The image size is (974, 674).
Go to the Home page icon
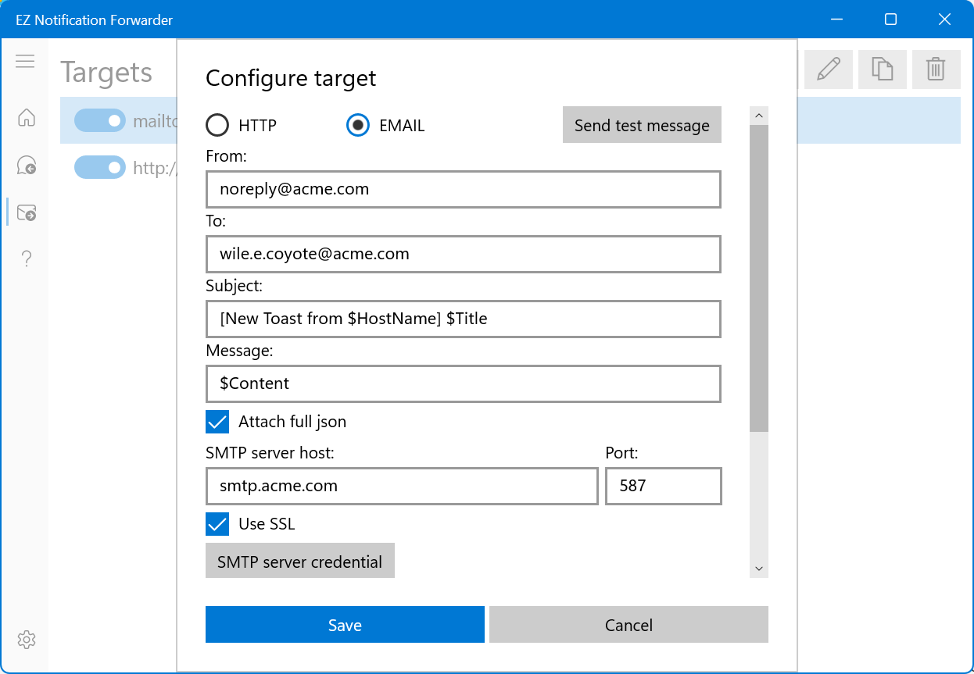(x=27, y=118)
